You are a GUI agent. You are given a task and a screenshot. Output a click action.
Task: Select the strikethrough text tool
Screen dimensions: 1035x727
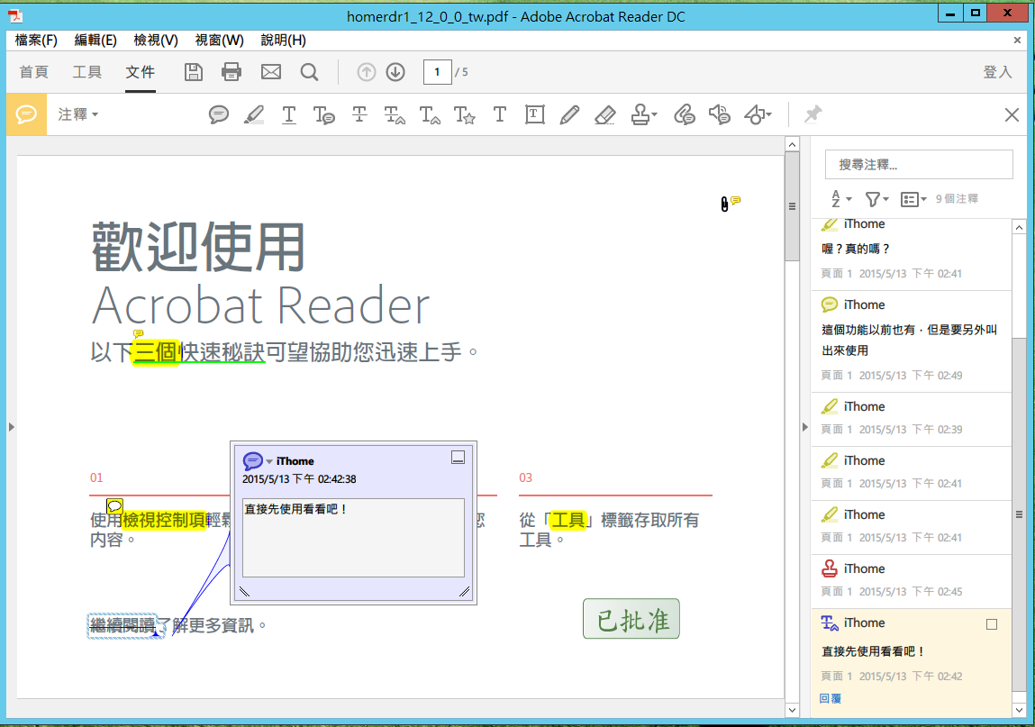point(359,114)
